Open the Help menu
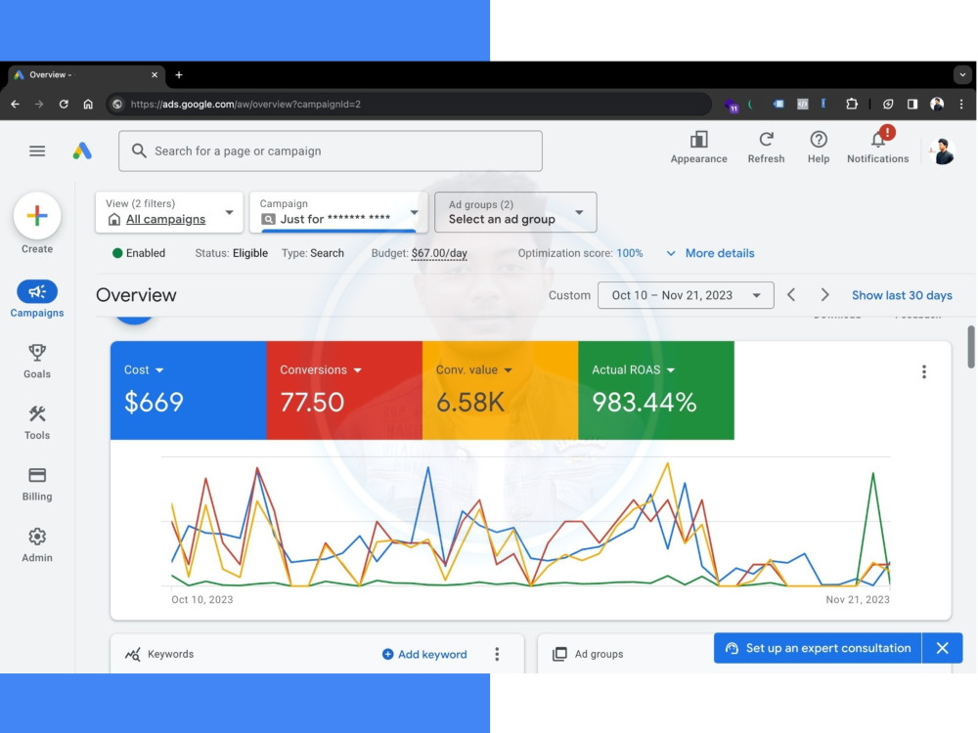This screenshot has width=978, height=733. point(819,148)
